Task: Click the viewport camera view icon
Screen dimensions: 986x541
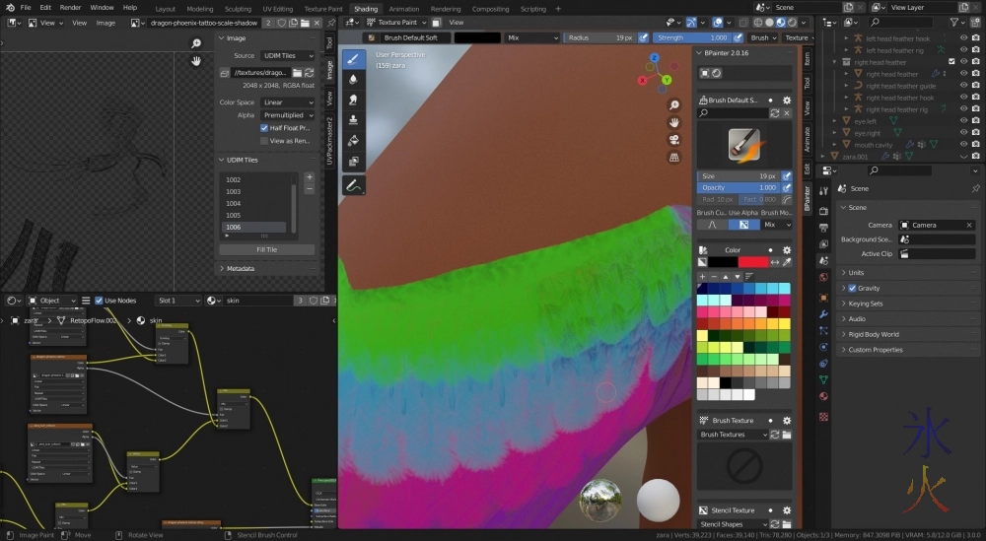Action: coord(674,139)
